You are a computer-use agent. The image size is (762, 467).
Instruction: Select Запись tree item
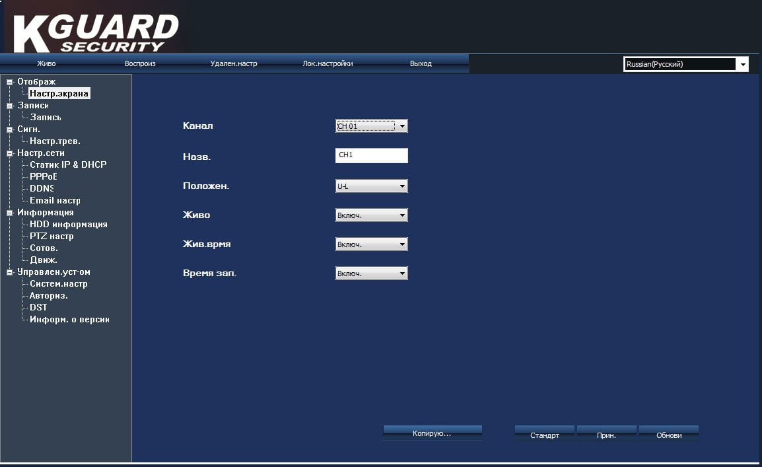pyautogui.click(x=46, y=117)
